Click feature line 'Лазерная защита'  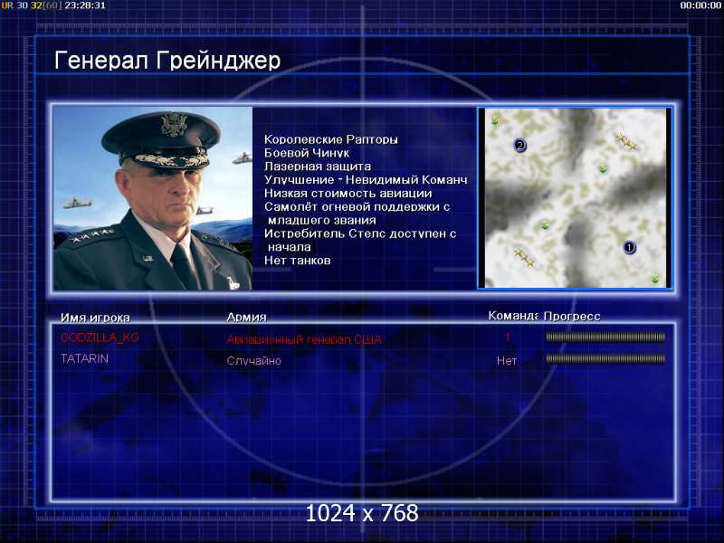(x=318, y=167)
